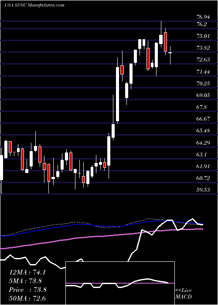Click the '12MA : 74.1' reading
Viewport: 218px width, 305px height.
pos(27,272)
